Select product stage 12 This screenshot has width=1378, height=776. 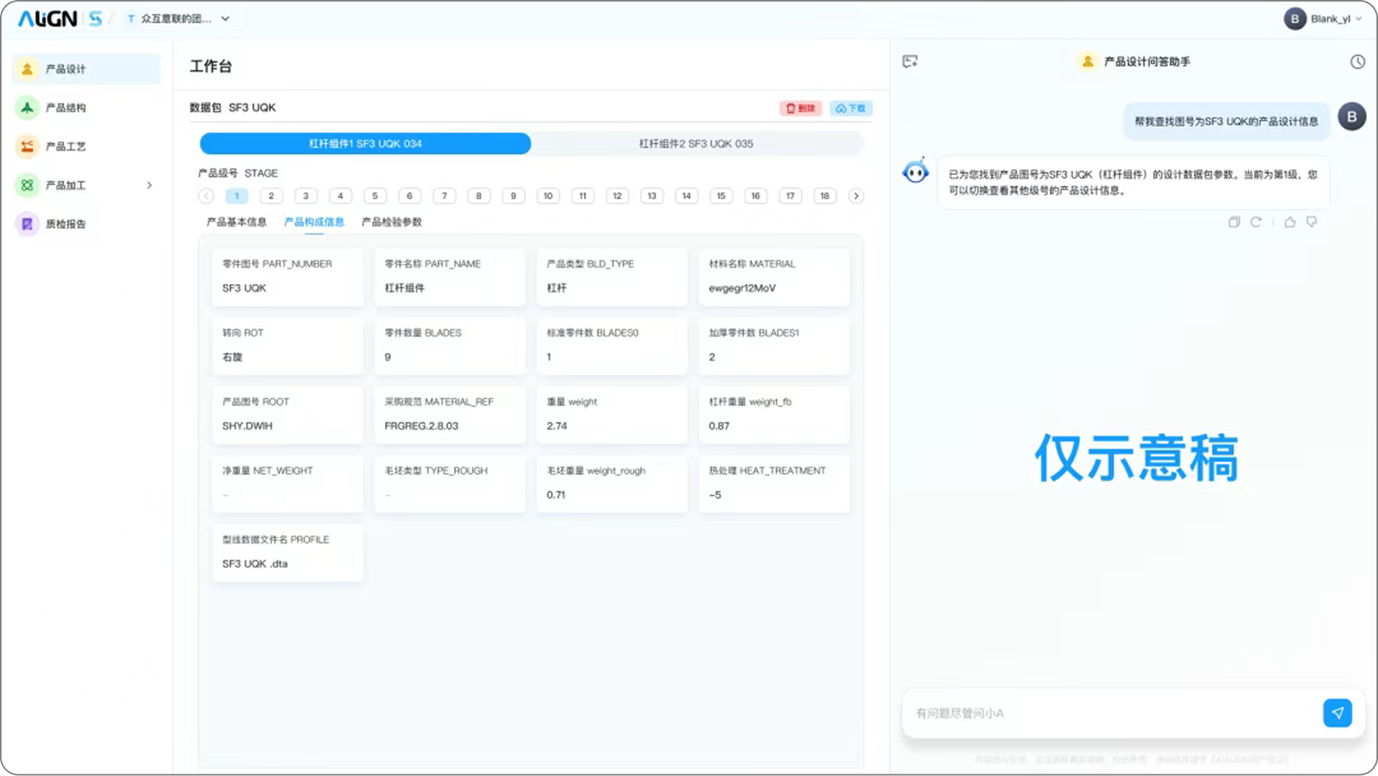pos(617,196)
